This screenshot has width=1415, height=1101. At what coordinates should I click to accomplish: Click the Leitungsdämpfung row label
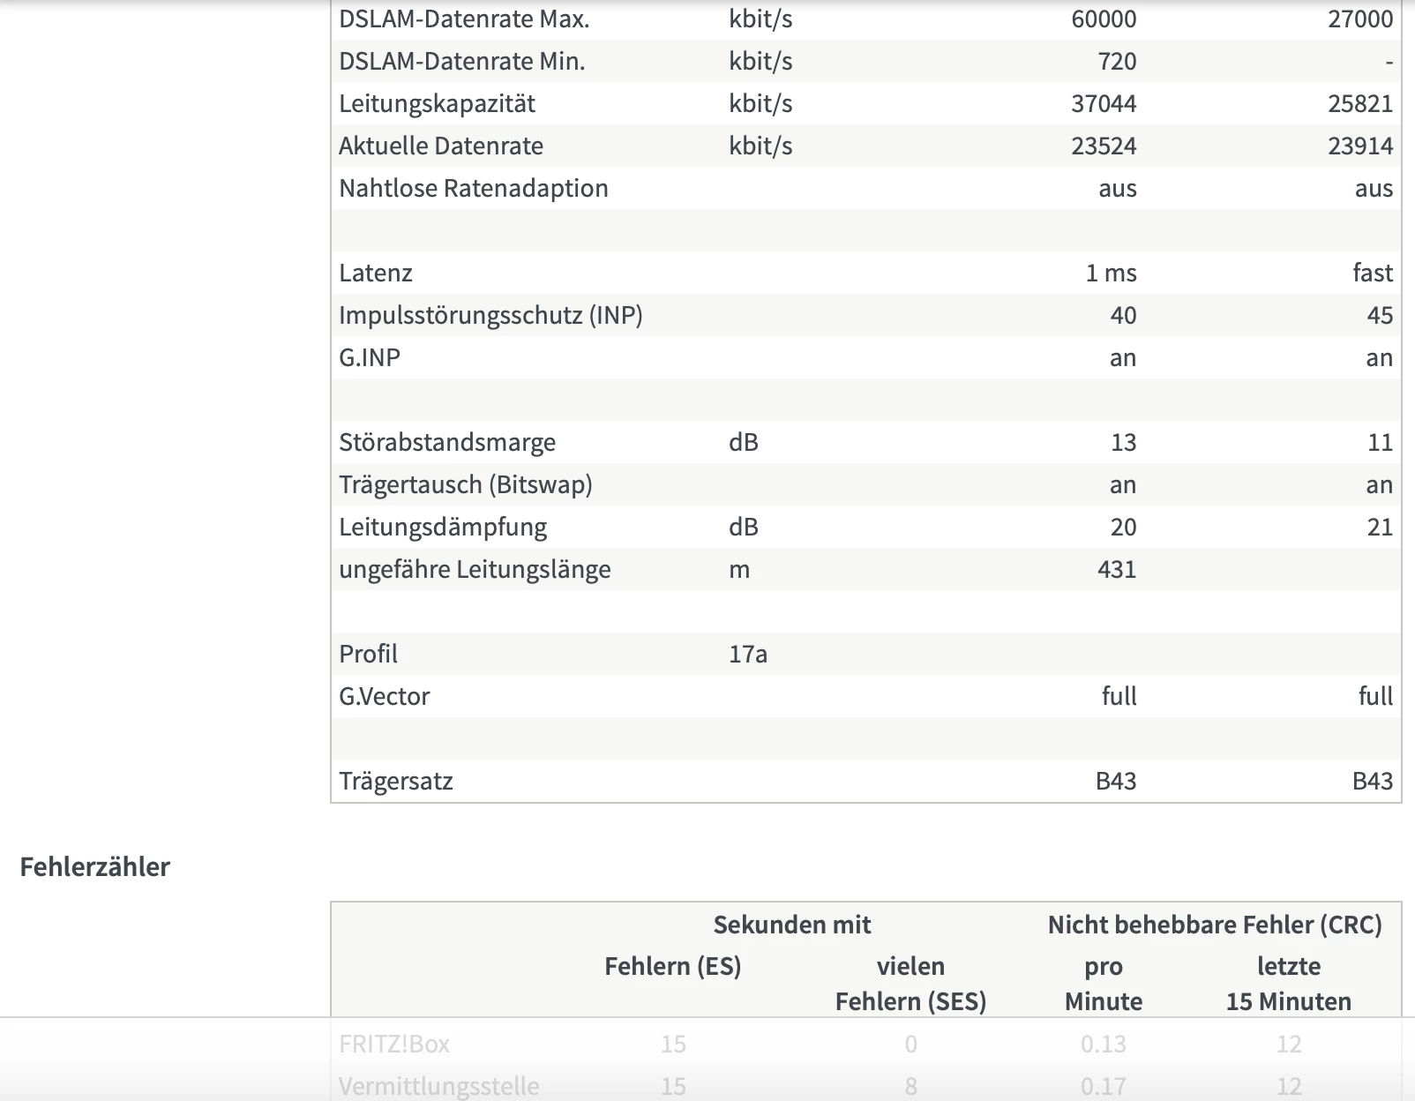442,527
